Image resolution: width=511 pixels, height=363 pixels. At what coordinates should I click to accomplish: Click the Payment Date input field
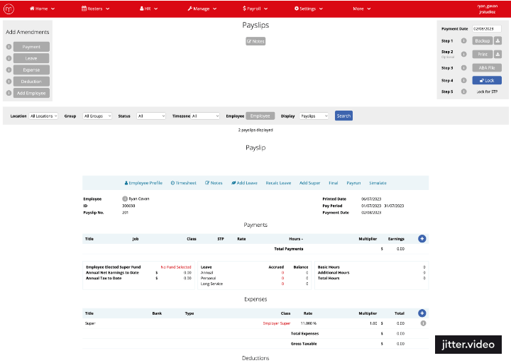[x=487, y=28]
